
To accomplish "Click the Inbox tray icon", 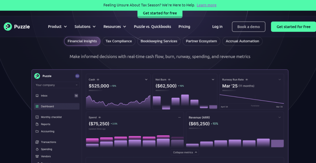I will pos(37,96).
